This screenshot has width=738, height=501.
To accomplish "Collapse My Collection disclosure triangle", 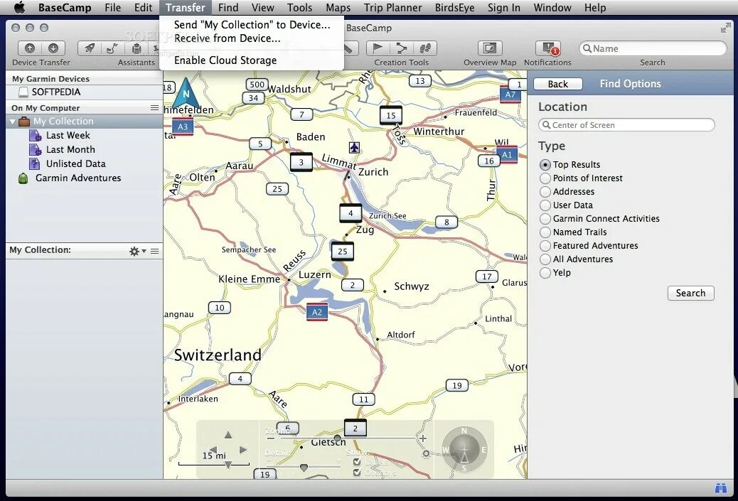I will click(13, 122).
